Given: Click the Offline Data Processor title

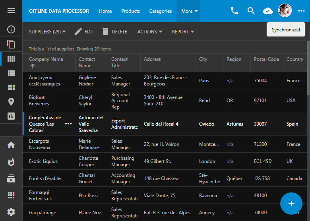Looking at the screenshot, I should pyautogui.click(x=59, y=11).
